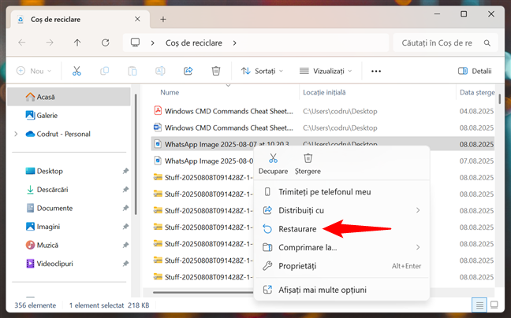Click the Share icon in toolbar

(188, 71)
